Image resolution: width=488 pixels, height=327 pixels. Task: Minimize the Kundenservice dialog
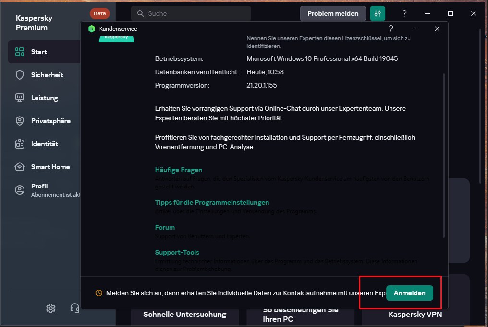coord(414,29)
